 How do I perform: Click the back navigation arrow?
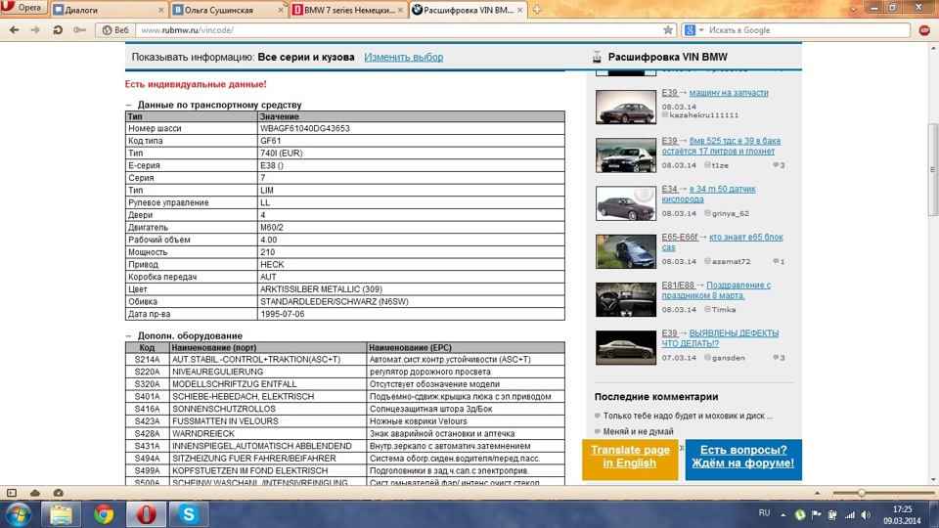tap(14, 30)
